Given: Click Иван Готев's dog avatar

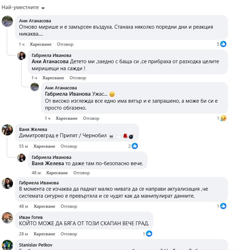Looking at the screenshot, I should tap(7, 218).
